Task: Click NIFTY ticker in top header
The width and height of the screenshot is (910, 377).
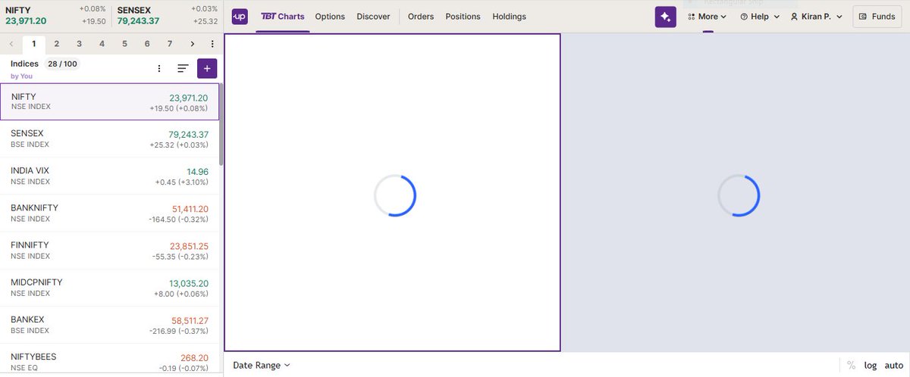Action: pos(55,15)
